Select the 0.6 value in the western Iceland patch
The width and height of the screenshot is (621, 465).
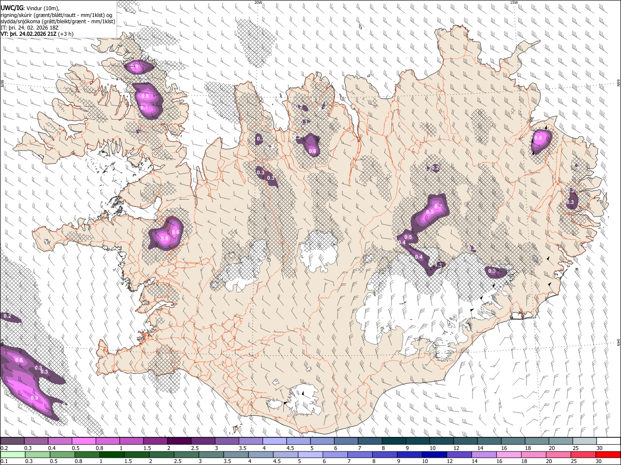(x=176, y=232)
